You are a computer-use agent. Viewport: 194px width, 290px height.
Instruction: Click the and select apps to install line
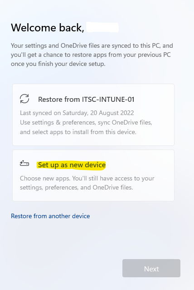point(78,132)
